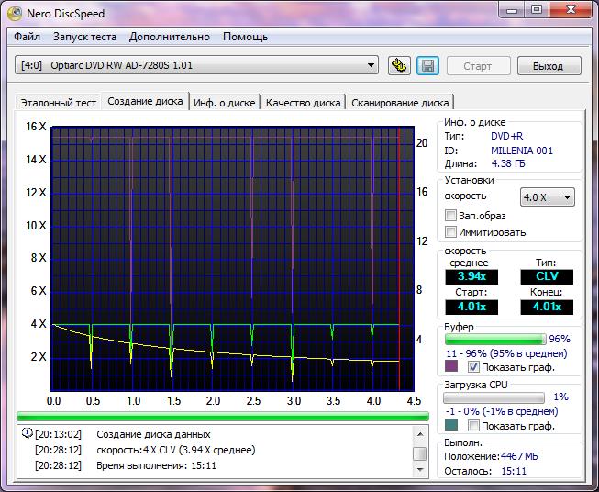Click the options/settings icon in toolbar
This screenshot has width=599, height=492.
(x=398, y=66)
